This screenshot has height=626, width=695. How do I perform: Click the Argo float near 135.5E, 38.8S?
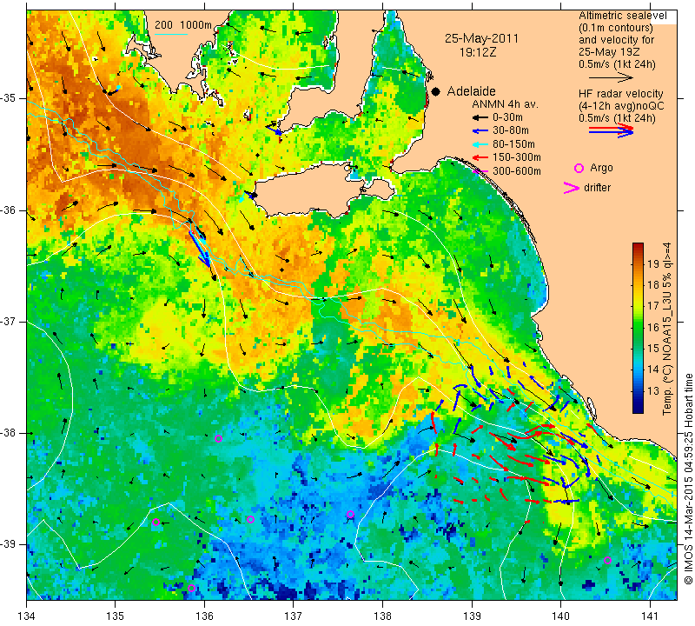(156, 523)
